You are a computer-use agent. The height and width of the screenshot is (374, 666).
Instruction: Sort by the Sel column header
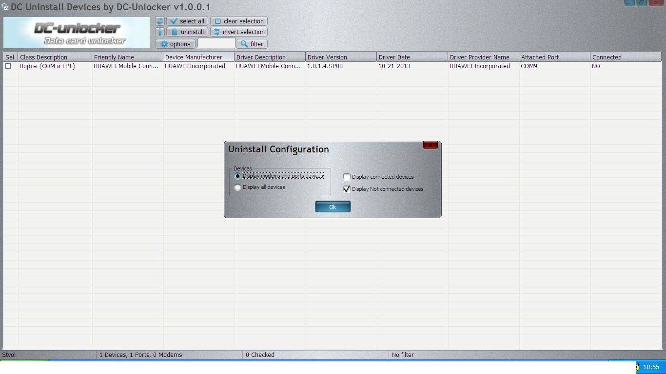[x=10, y=57]
